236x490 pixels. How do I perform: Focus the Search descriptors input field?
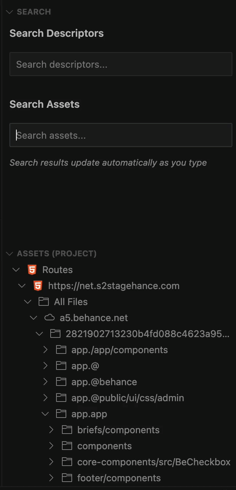121,65
